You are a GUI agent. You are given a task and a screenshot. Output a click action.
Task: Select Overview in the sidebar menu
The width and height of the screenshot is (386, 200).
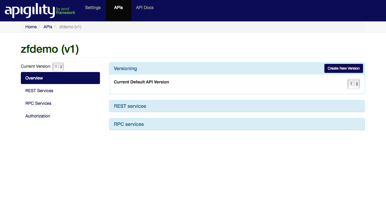[x=60, y=78]
